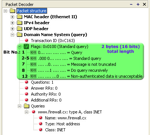Select 'Type: Host address' row
This screenshot has width=150, height=135.
62,124
